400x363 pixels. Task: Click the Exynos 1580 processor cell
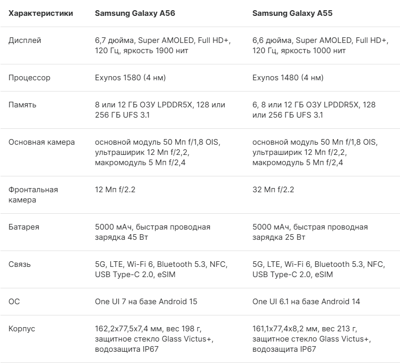point(131,78)
